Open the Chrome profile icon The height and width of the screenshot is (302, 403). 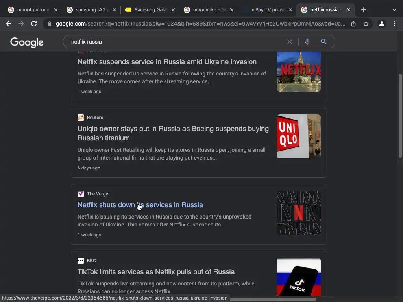[381, 24]
